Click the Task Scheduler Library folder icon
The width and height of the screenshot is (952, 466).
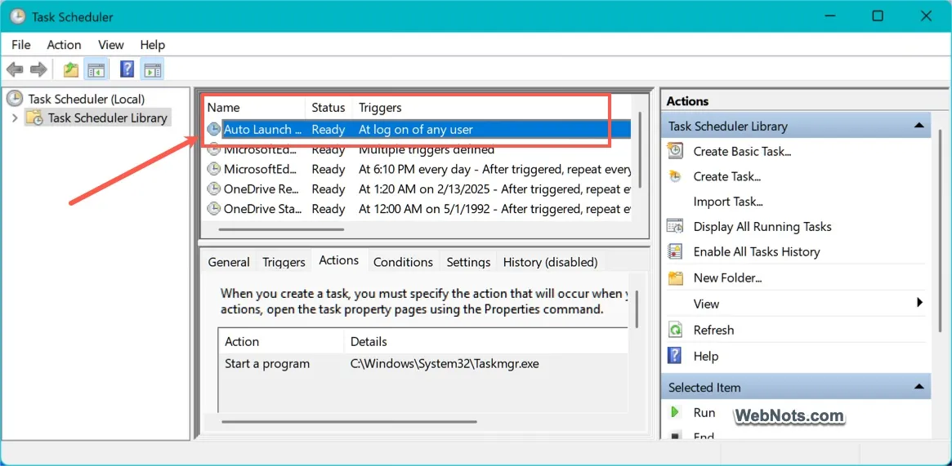[x=34, y=118]
